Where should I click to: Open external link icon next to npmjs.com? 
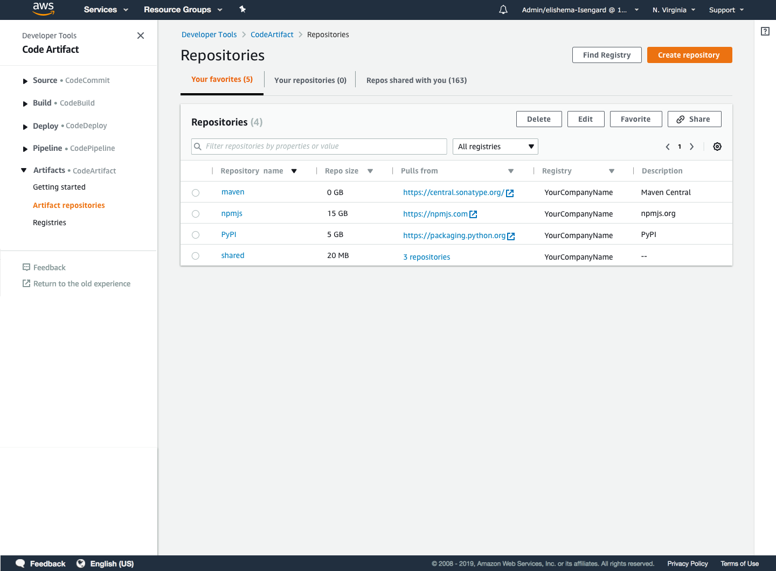(473, 214)
